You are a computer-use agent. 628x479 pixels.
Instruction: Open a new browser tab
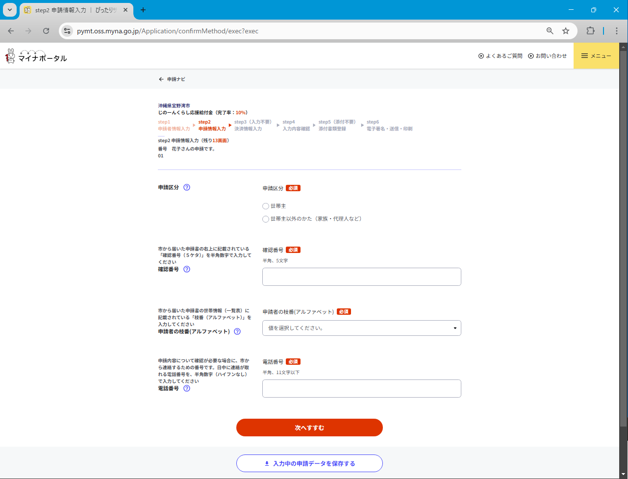point(143,10)
